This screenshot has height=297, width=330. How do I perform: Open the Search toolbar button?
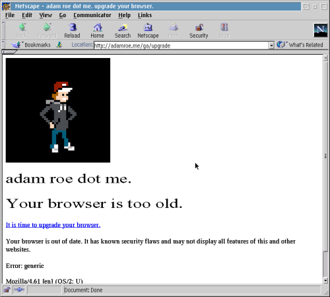(x=123, y=31)
